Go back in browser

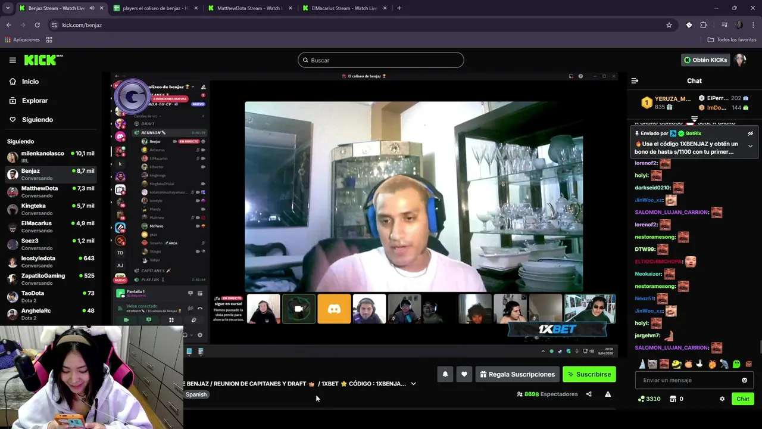point(8,25)
